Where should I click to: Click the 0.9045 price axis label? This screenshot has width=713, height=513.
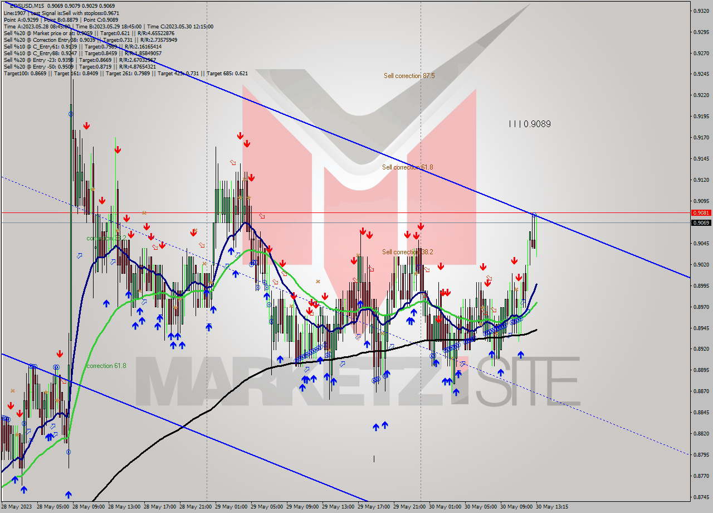(701, 243)
